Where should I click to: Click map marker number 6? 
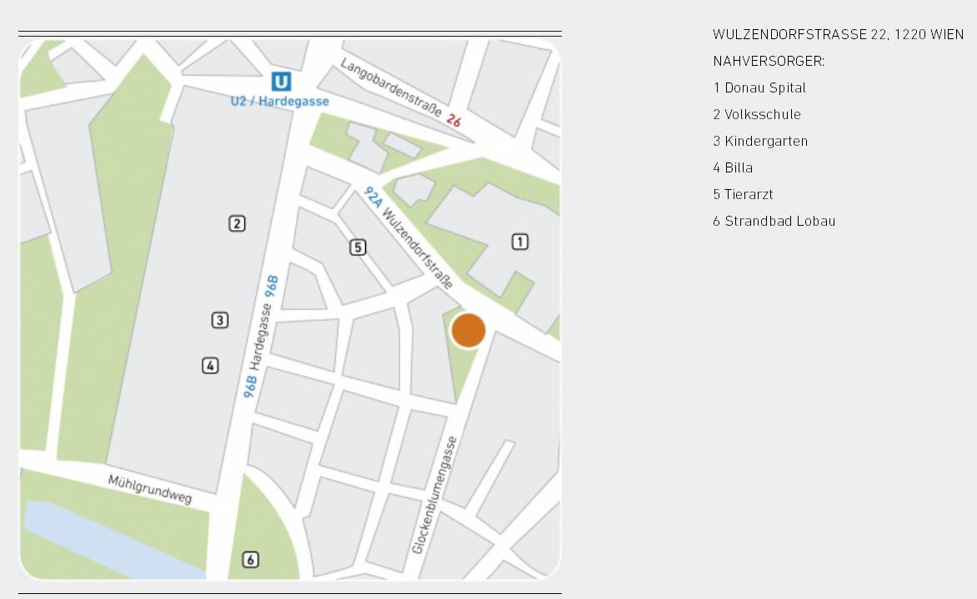(x=251, y=560)
